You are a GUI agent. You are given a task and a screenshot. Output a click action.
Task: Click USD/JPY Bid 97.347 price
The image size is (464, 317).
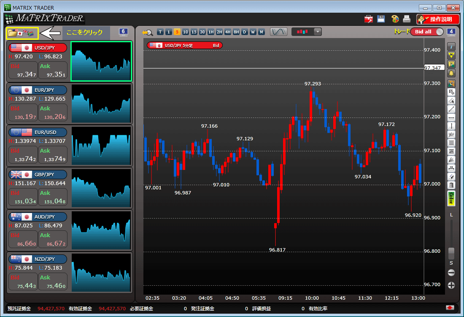pos(23,70)
